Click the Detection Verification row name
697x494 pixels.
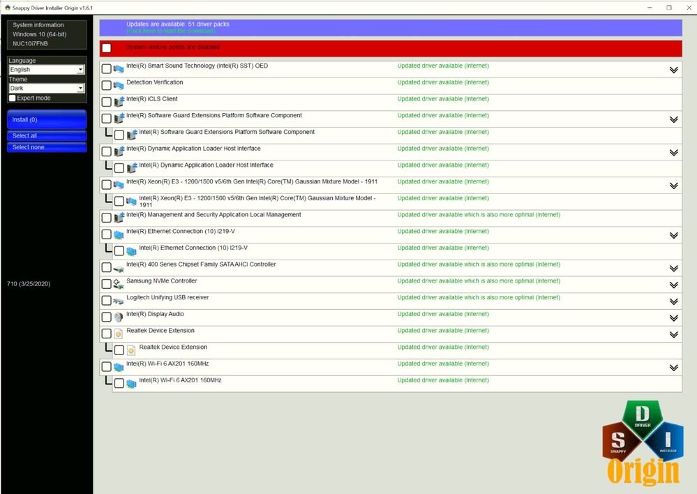pyautogui.click(x=155, y=82)
